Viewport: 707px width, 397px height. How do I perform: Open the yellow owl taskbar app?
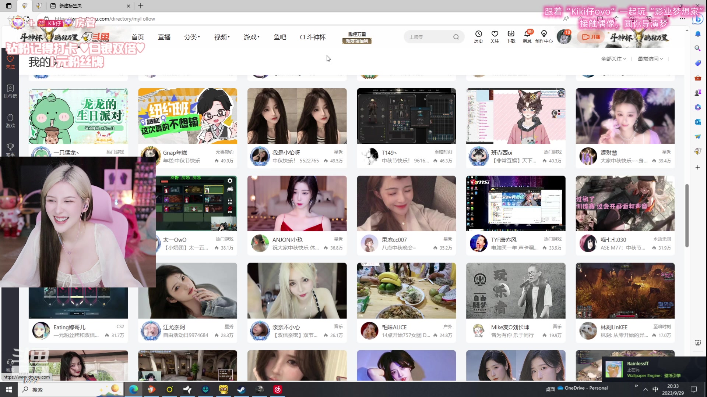coord(224,389)
